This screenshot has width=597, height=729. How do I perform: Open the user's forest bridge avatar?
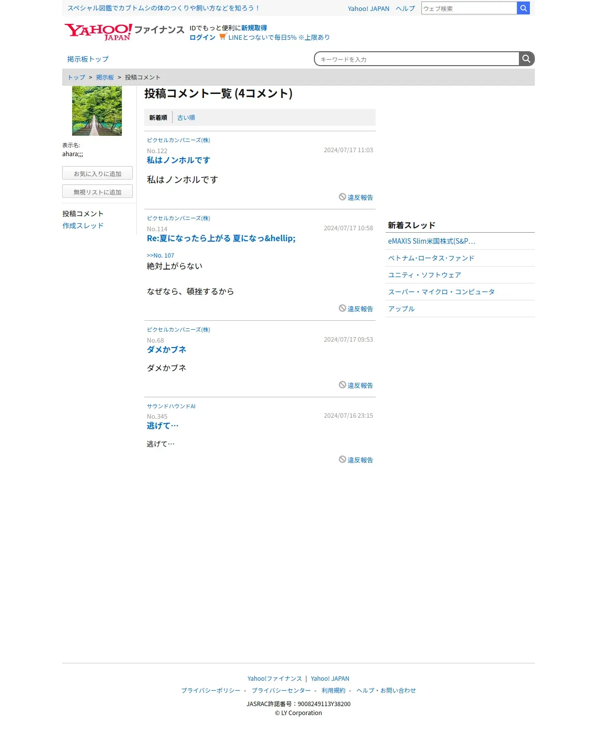[x=97, y=111]
